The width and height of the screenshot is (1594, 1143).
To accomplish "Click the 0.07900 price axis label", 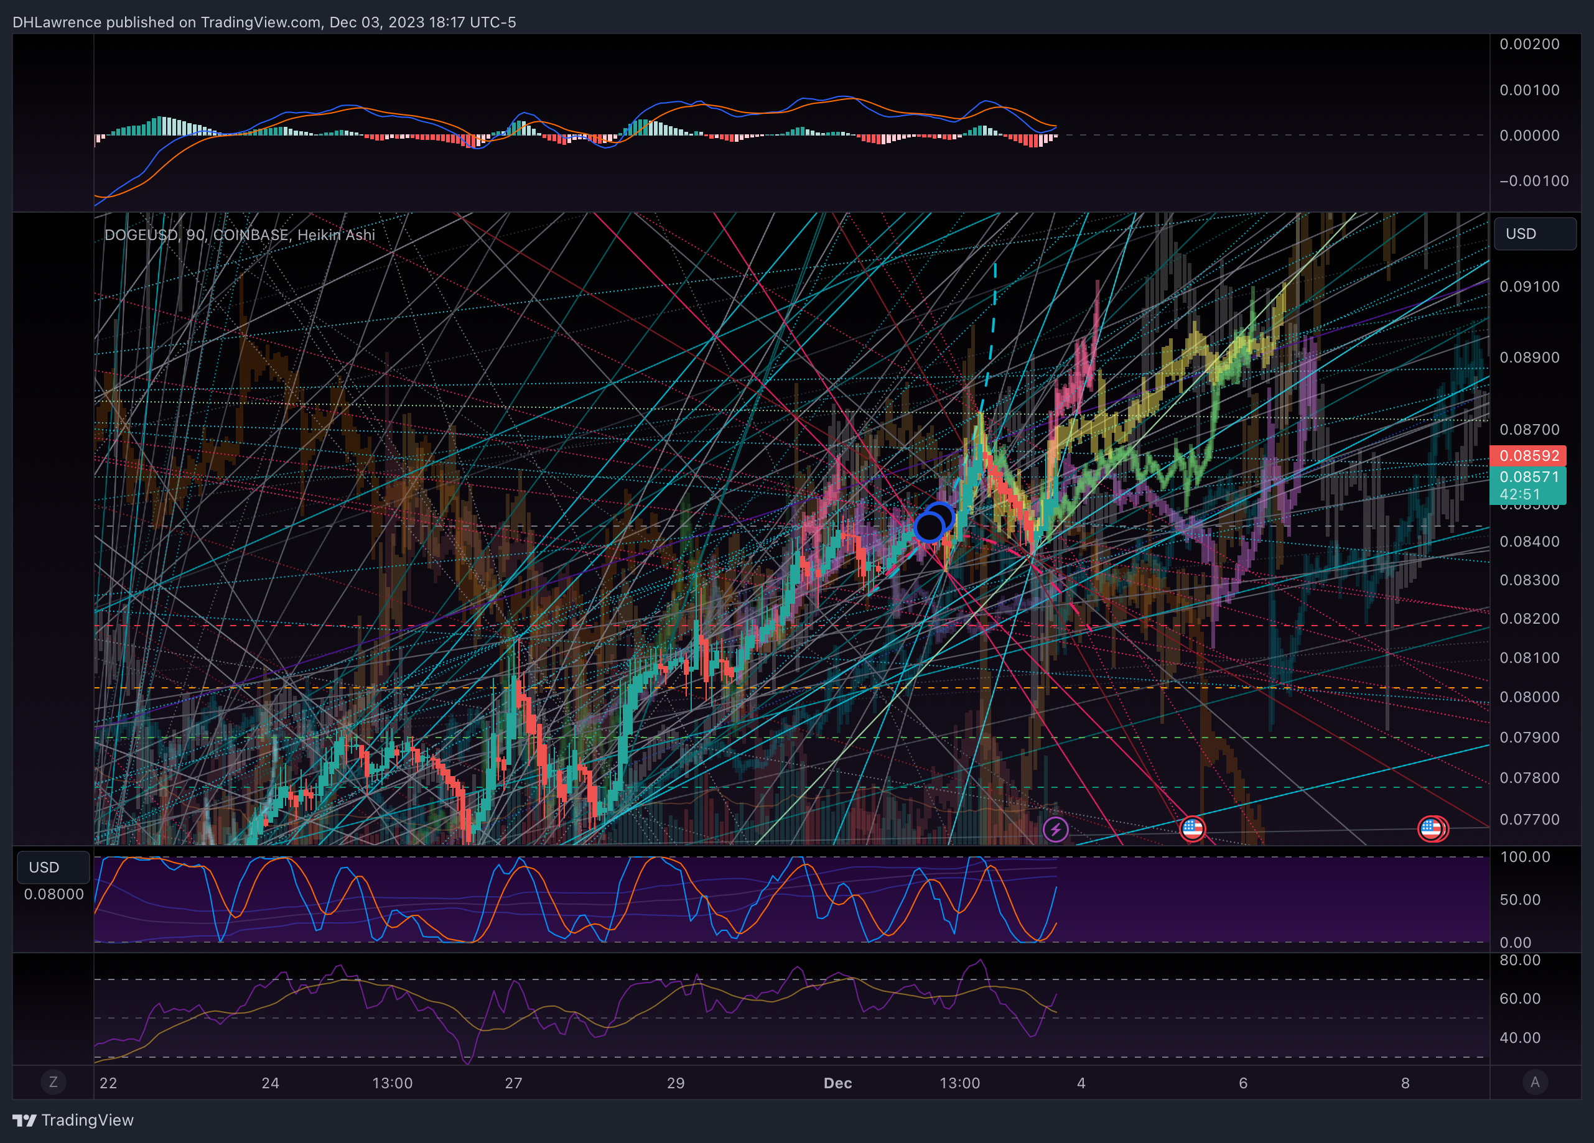I will point(1529,737).
